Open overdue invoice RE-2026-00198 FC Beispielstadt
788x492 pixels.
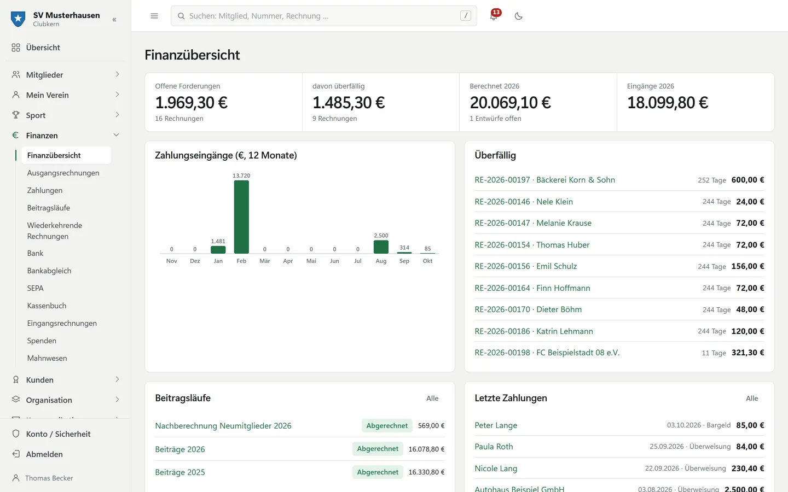547,353
